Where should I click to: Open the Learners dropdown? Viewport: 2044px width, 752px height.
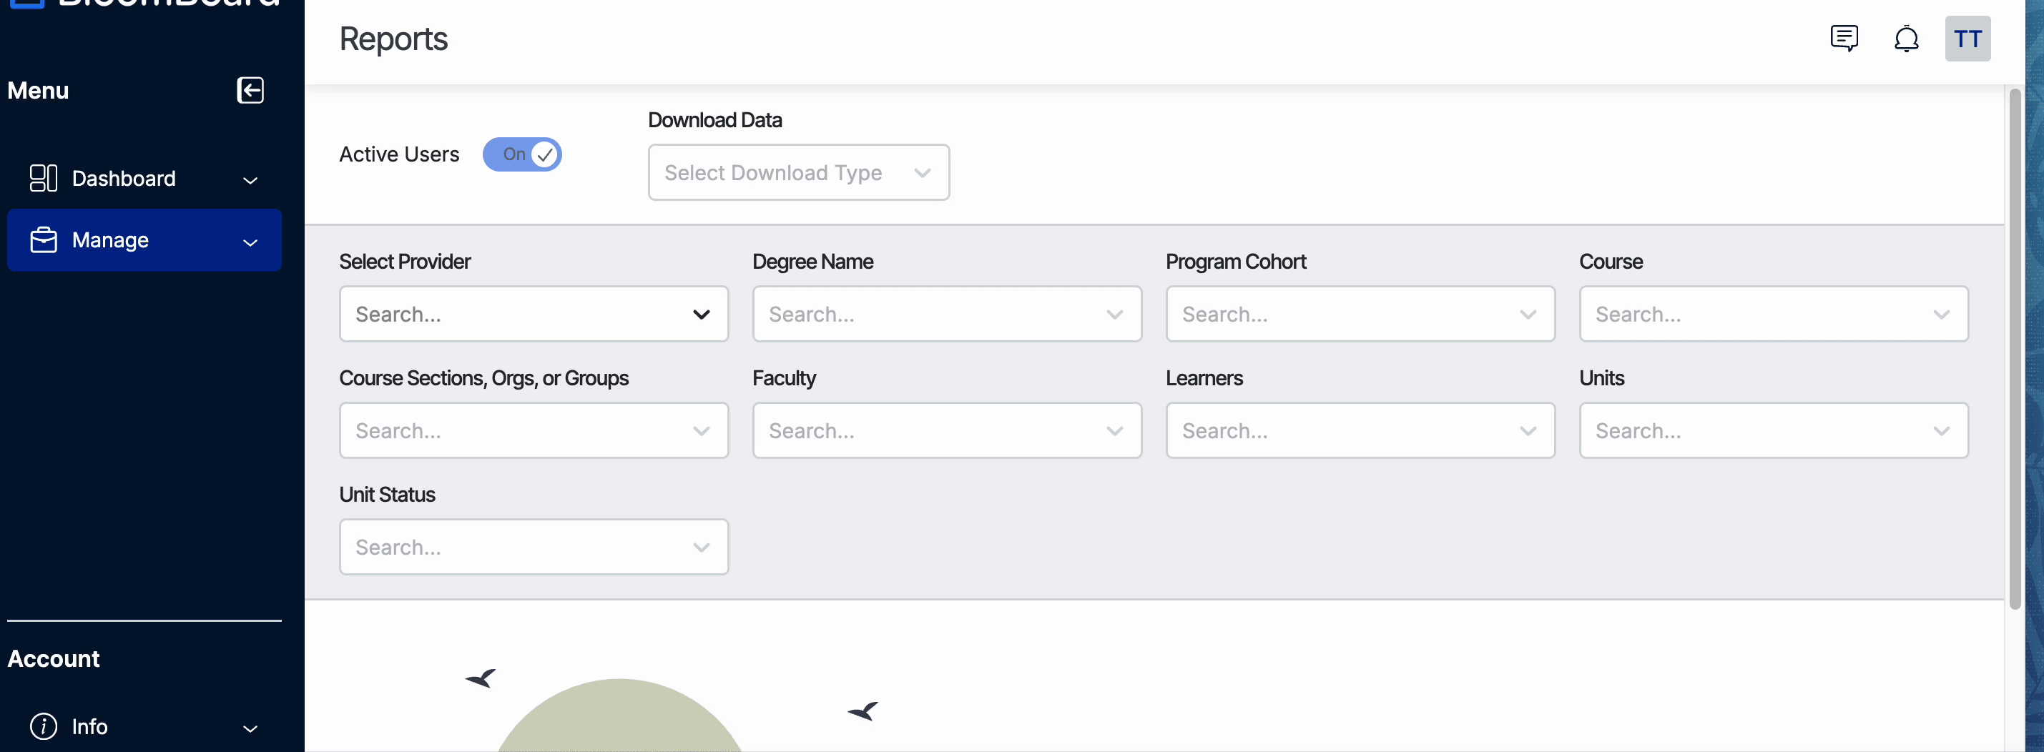[x=1360, y=430]
